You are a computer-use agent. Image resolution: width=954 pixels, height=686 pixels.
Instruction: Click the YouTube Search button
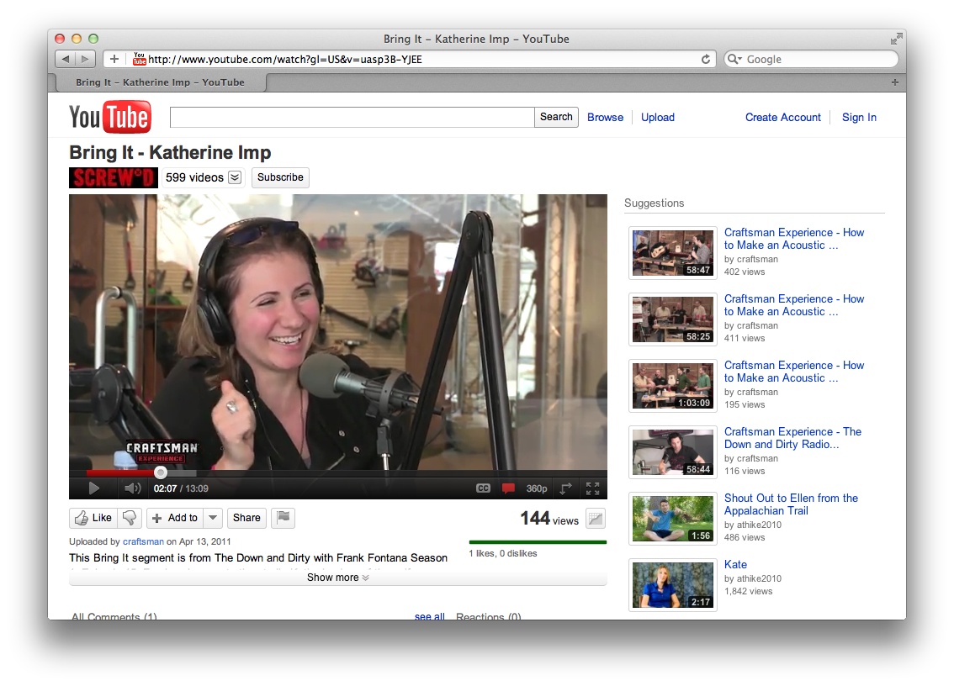tap(556, 117)
